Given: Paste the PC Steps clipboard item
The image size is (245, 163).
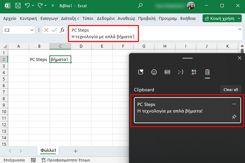Looking at the screenshot, I should 188,110.
